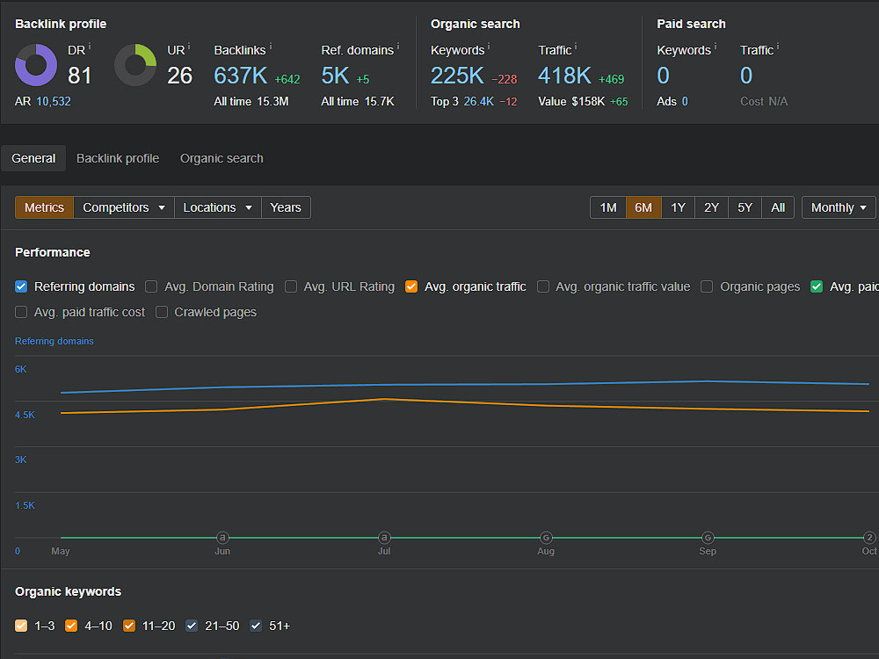
Task: Open the 225K organic keywords link
Action: click(x=457, y=76)
